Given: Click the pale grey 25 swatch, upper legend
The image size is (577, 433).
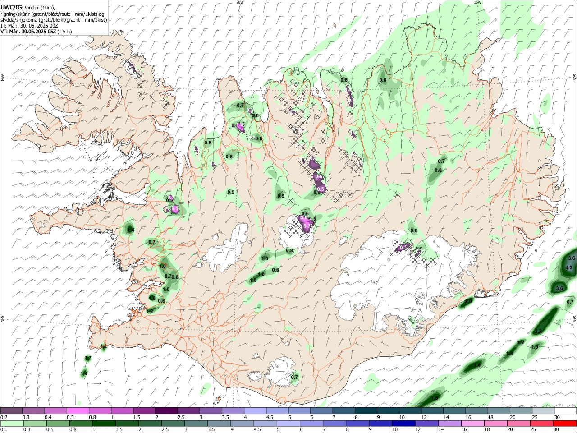Looking at the screenshot, I should [x=543, y=410].
